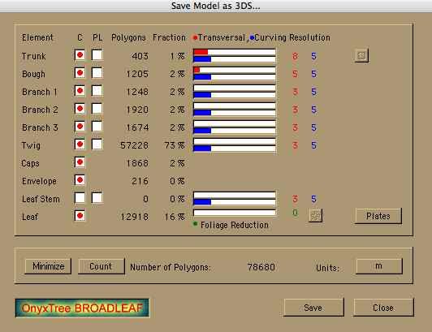Enable the Bough PL checkbox
The width and height of the screenshot is (432, 332).
(97, 73)
